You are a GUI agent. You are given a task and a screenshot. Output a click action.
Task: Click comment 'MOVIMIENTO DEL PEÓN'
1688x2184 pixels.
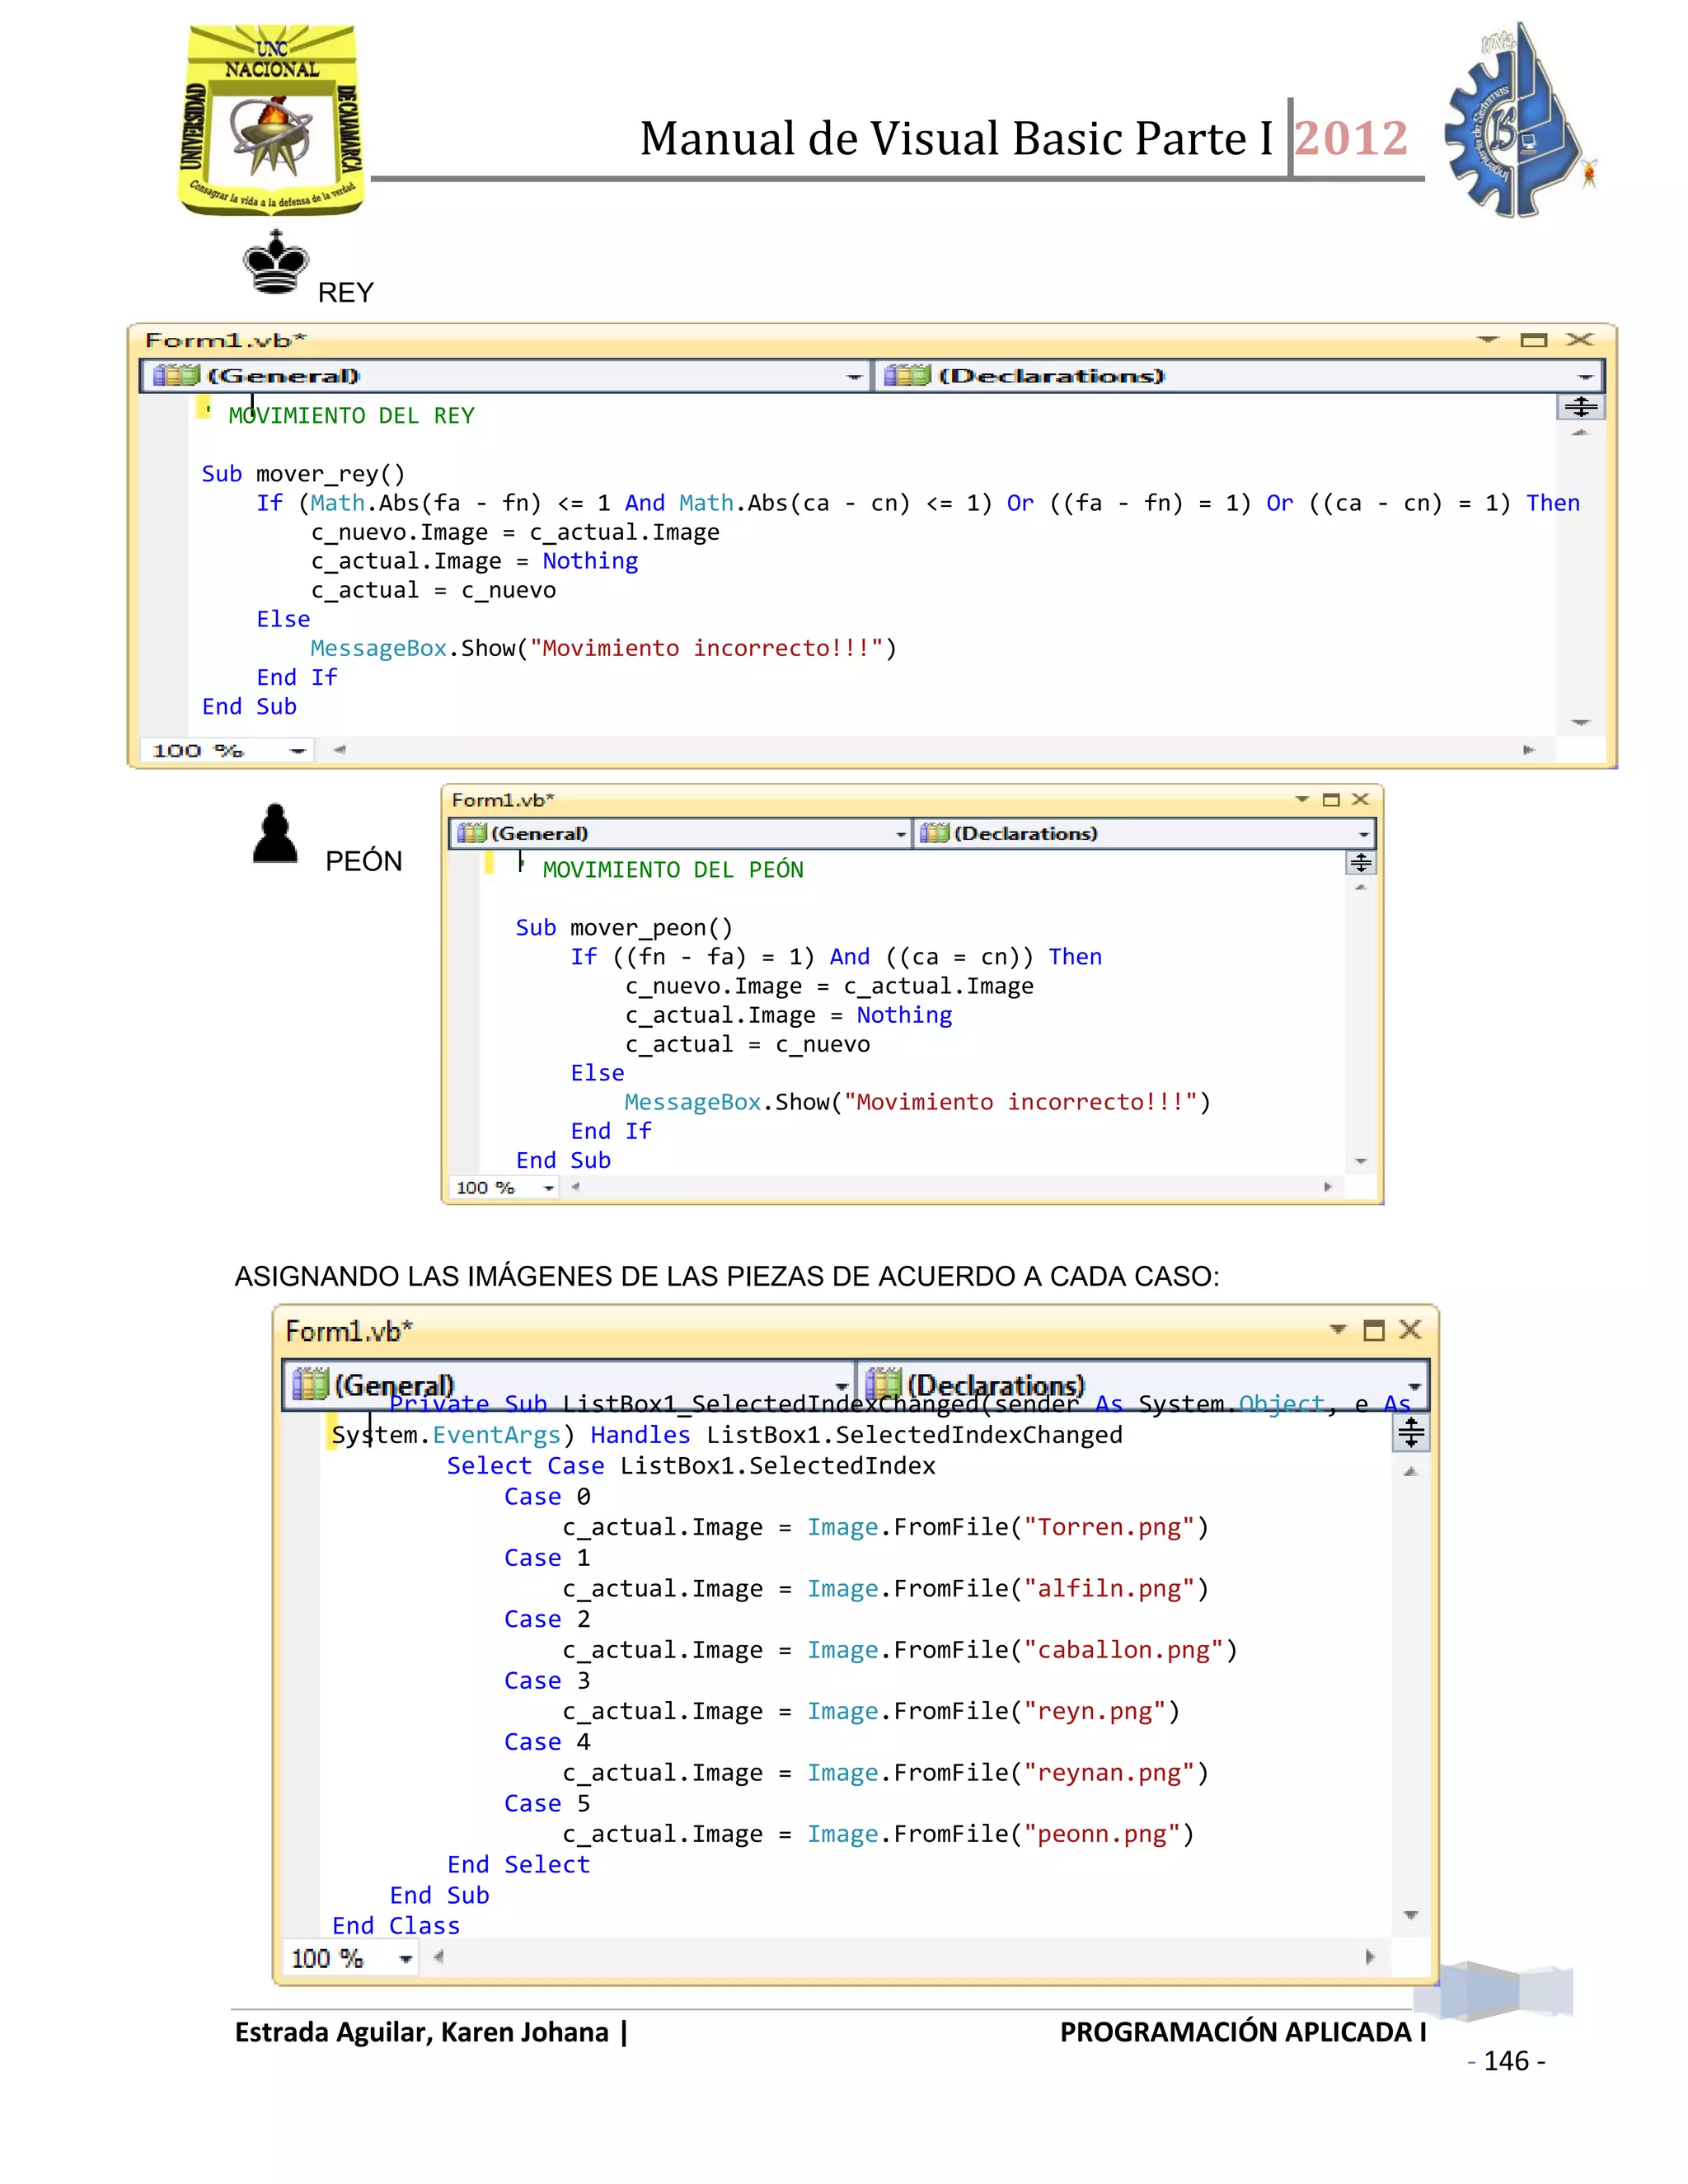coord(673,870)
